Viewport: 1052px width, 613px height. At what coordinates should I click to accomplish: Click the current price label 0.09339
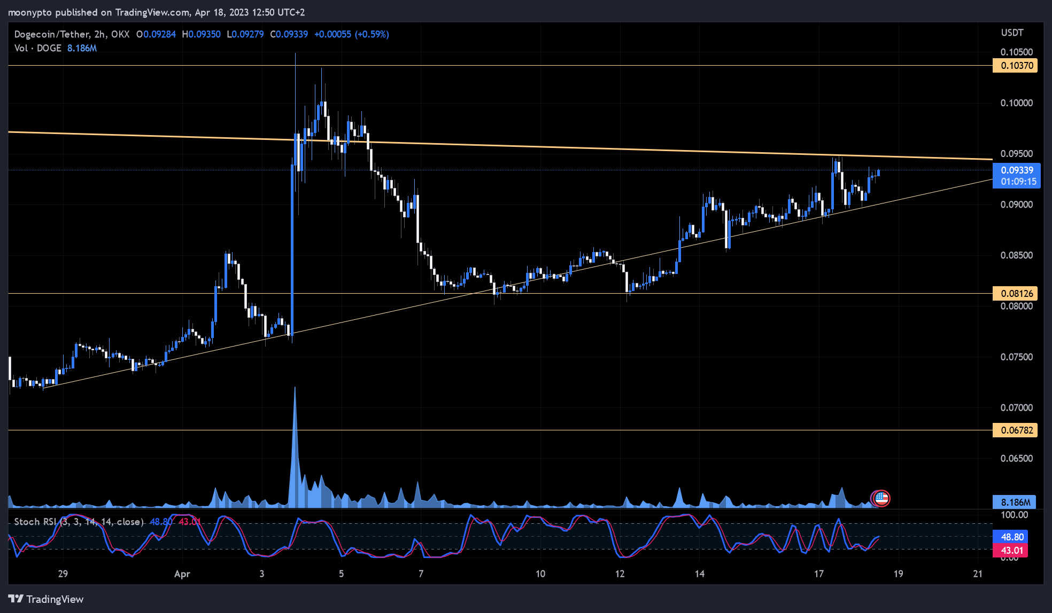(x=1017, y=170)
